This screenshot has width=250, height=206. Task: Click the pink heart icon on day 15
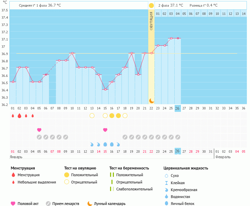[x=105, y=130]
